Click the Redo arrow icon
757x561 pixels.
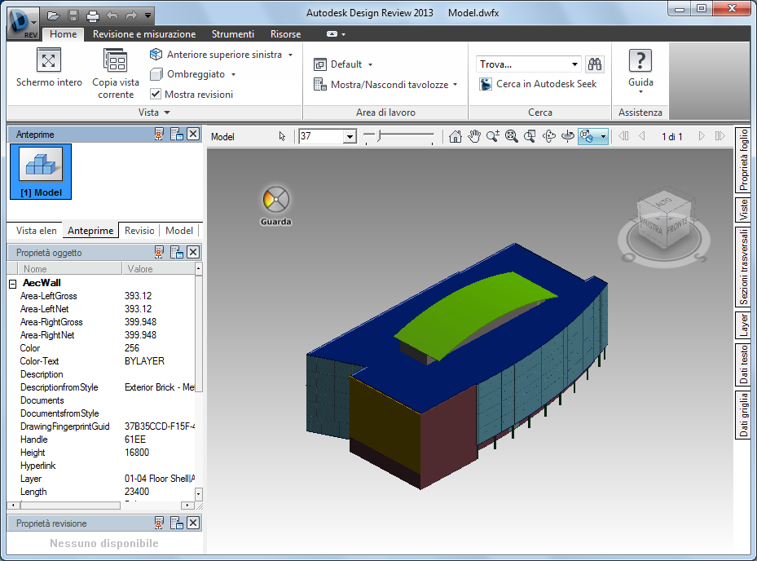pos(131,16)
